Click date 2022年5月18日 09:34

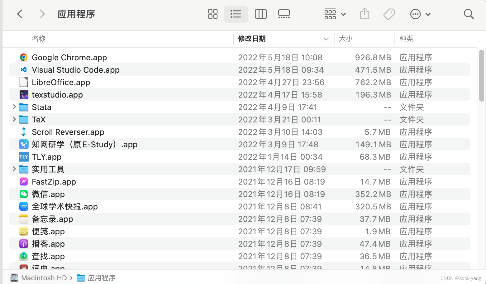pos(281,70)
